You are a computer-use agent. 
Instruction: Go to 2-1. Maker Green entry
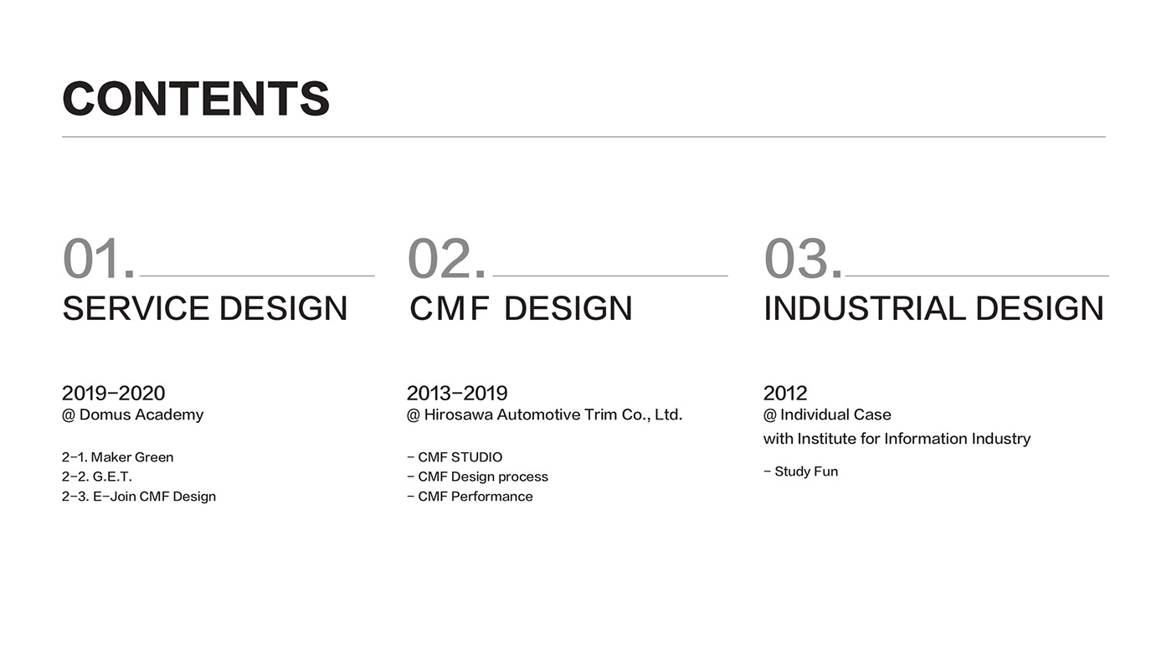(117, 457)
